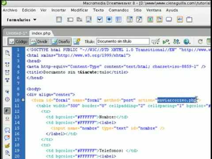Switch to Dividir split view
Viewport: 212px width, 159px height.
39,42
